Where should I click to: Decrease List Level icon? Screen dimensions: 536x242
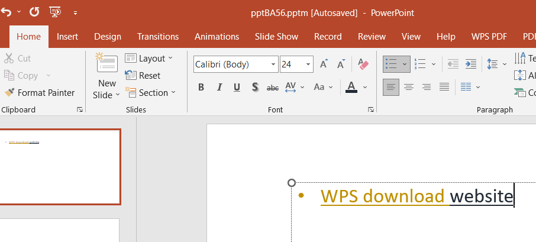[453, 64]
